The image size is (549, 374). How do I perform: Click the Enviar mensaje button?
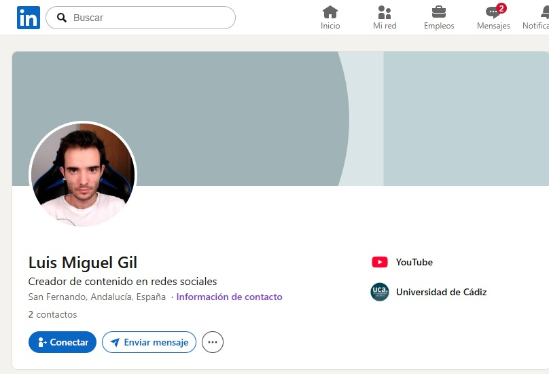coord(149,342)
